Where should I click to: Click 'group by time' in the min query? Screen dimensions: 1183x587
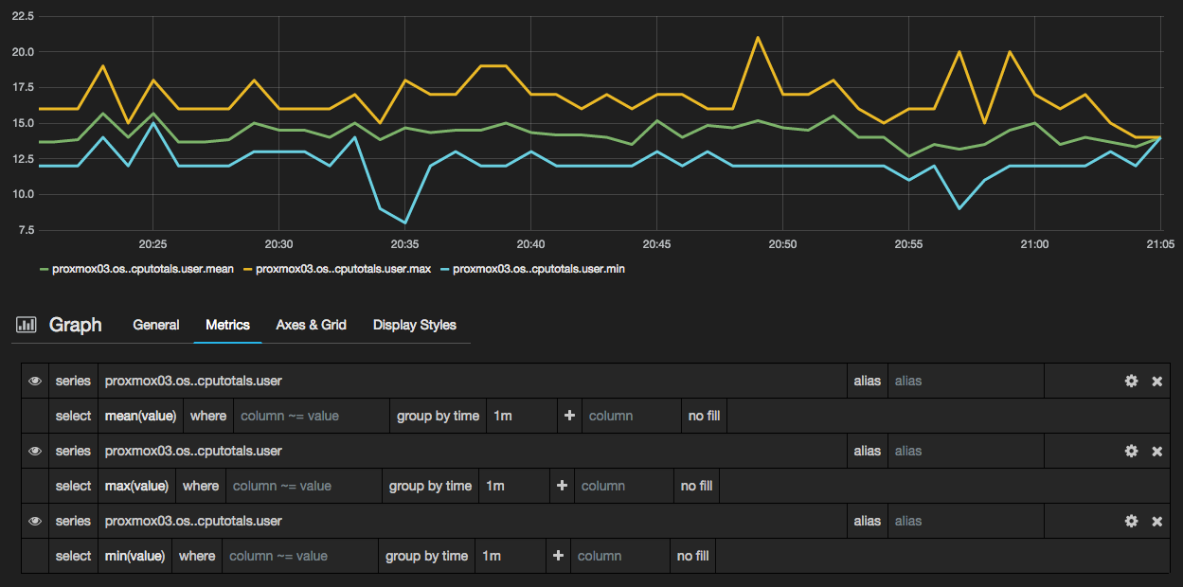(426, 556)
